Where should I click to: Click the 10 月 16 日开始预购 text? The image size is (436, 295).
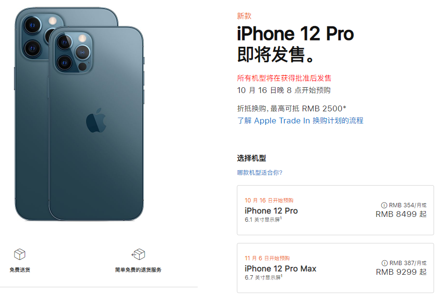(269, 200)
